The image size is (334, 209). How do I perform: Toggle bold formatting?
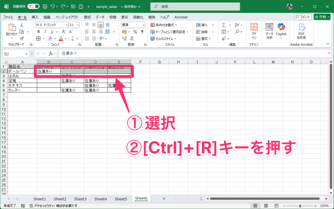(38, 32)
